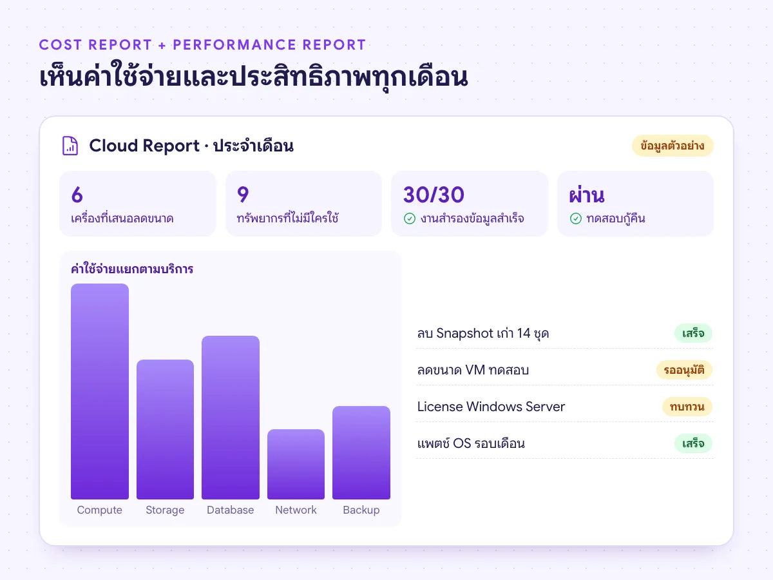The width and height of the screenshot is (773, 580).
Task: Click the Backup bar in the chart
Action: [361, 452]
